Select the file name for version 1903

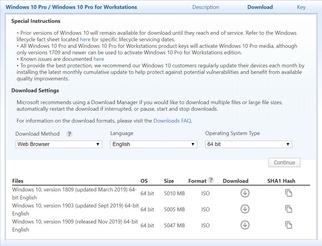click(x=75, y=210)
